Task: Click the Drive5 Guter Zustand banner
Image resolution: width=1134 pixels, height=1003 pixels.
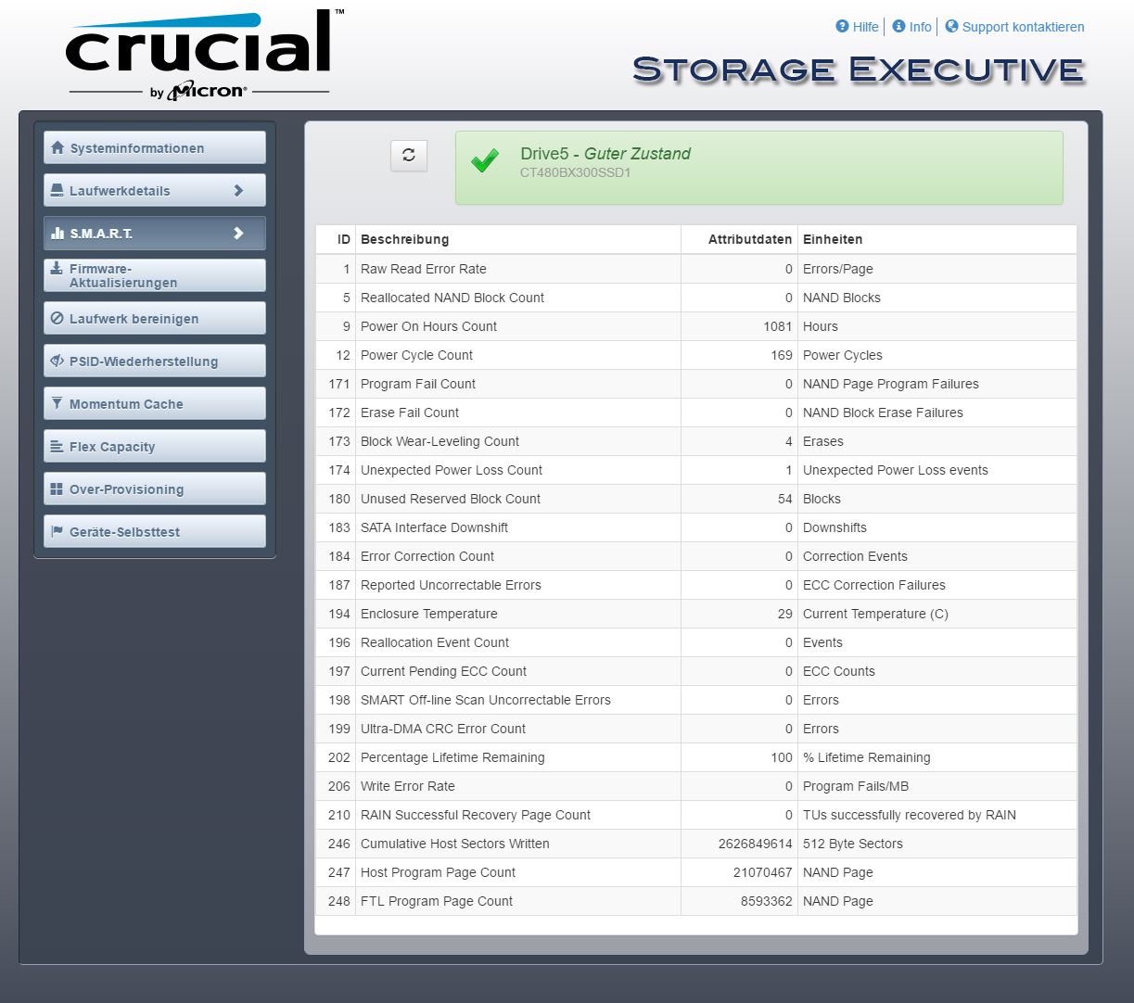Action: [x=759, y=167]
